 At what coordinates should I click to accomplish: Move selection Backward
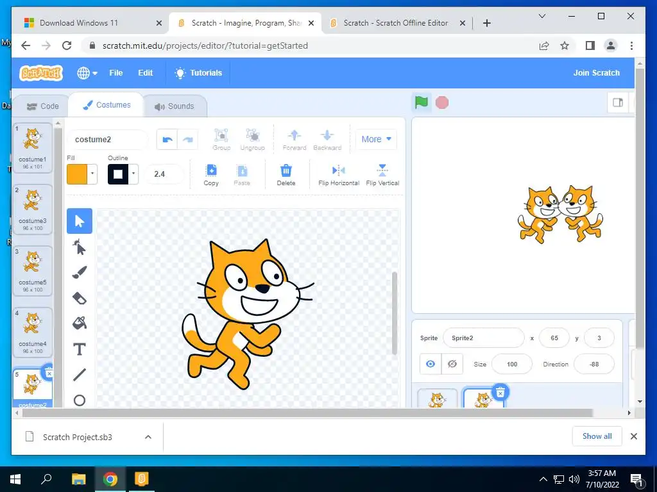327,139
